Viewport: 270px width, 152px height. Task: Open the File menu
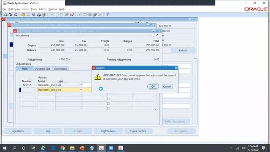coord(4,9)
